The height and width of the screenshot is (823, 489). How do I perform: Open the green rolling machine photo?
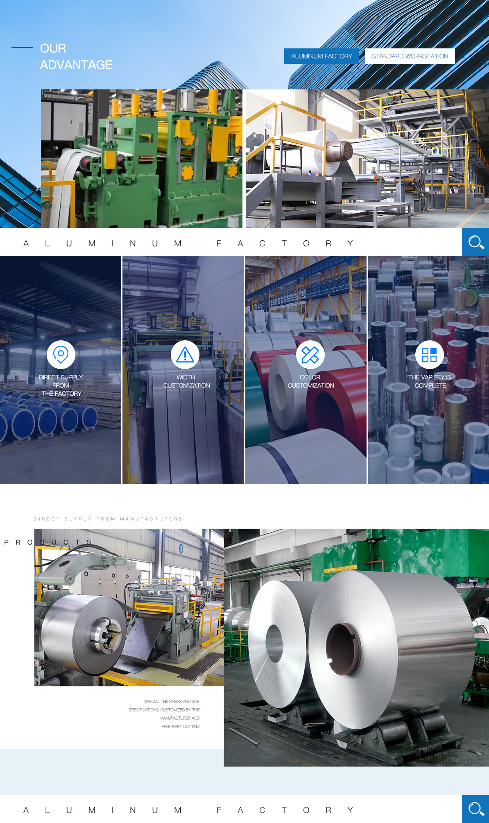pyautogui.click(x=142, y=159)
